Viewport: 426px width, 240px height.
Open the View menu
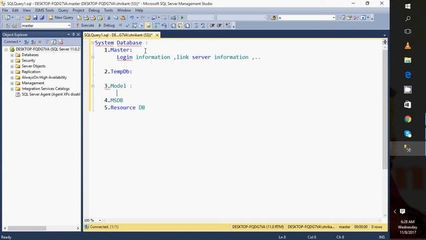pyautogui.click(x=27, y=11)
